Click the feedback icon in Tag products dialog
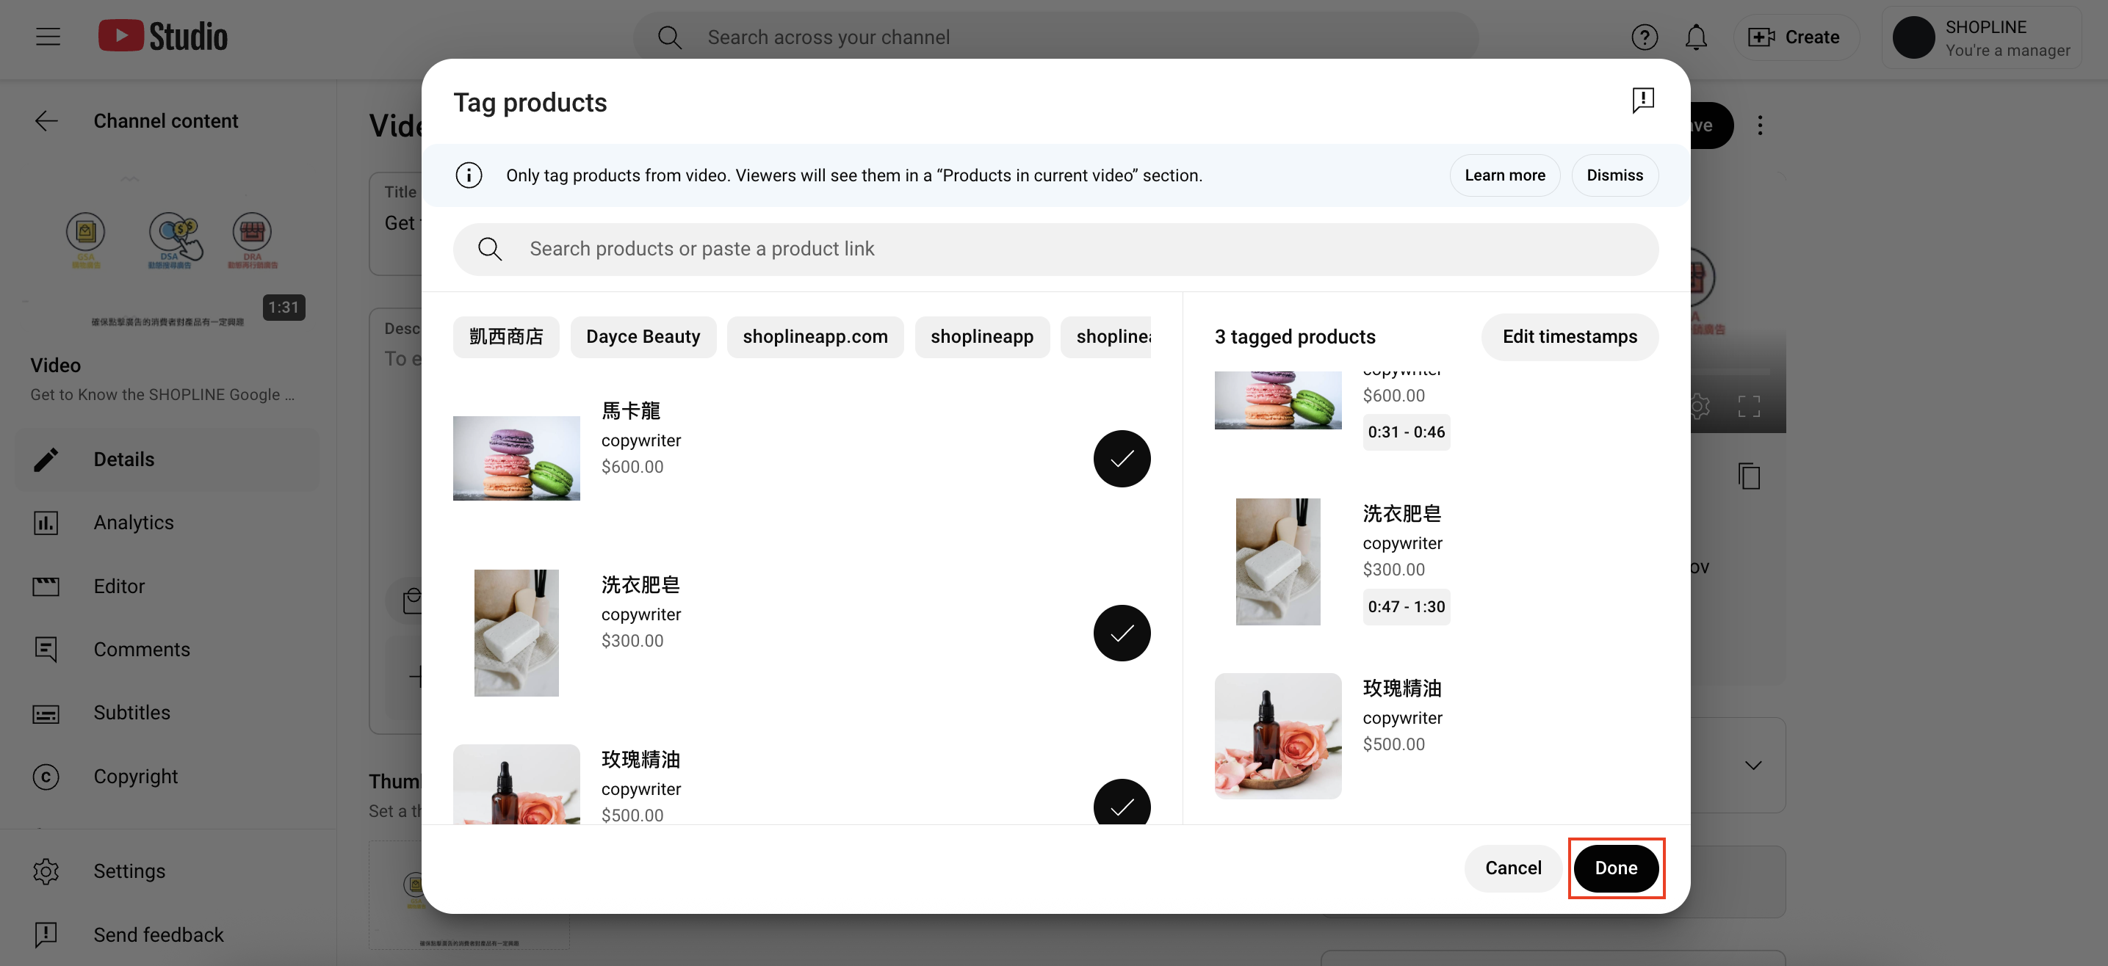 pos(1642,101)
